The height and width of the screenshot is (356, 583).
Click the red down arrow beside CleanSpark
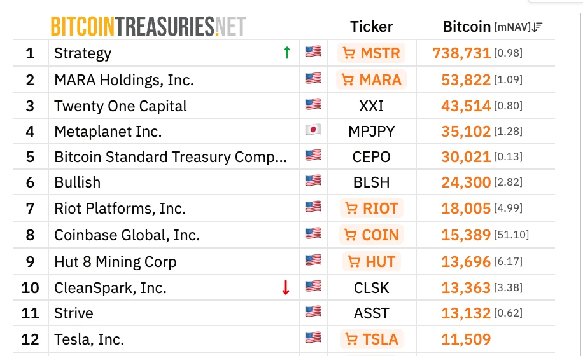coord(286,288)
